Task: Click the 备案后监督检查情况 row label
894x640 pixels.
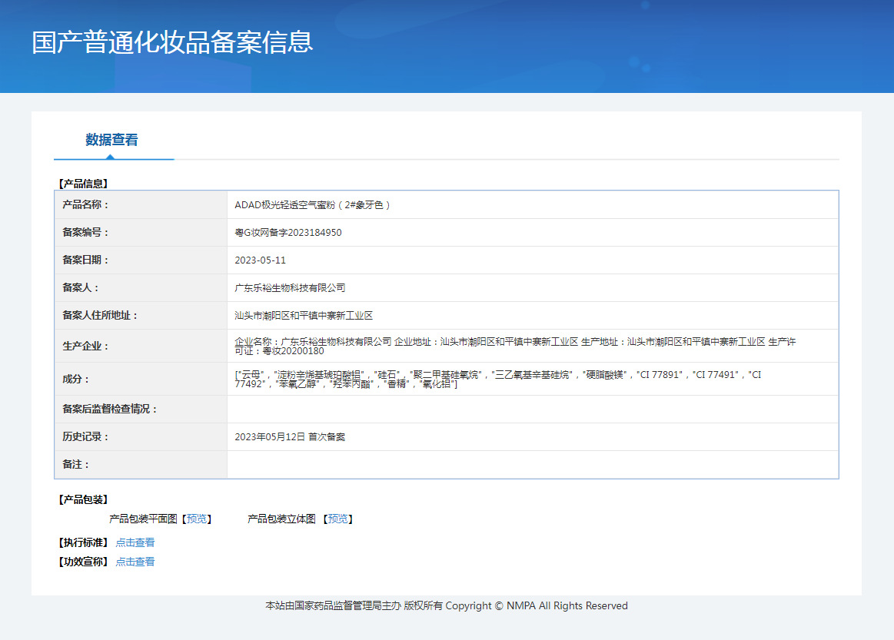Action: [109, 410]
